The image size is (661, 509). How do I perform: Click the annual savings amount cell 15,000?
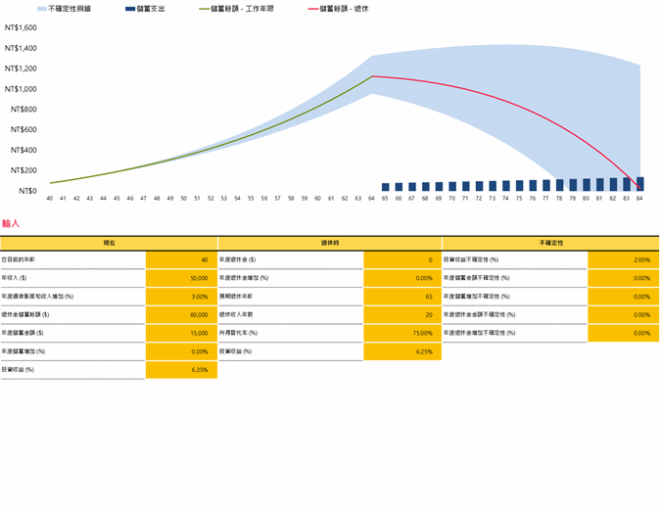(x=181, y=333)
